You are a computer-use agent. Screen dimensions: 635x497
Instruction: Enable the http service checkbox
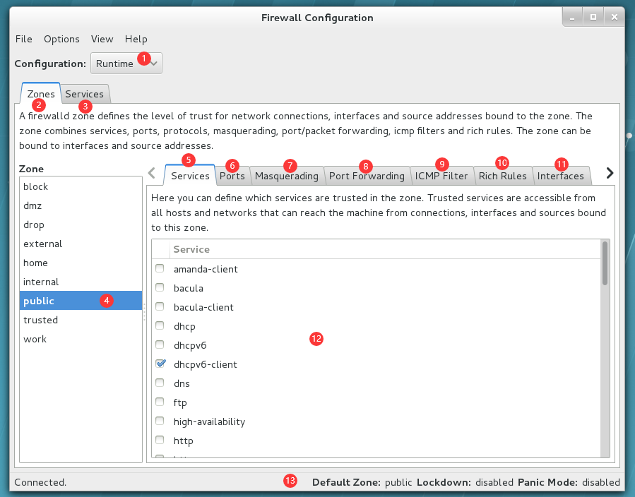[160, 440]
